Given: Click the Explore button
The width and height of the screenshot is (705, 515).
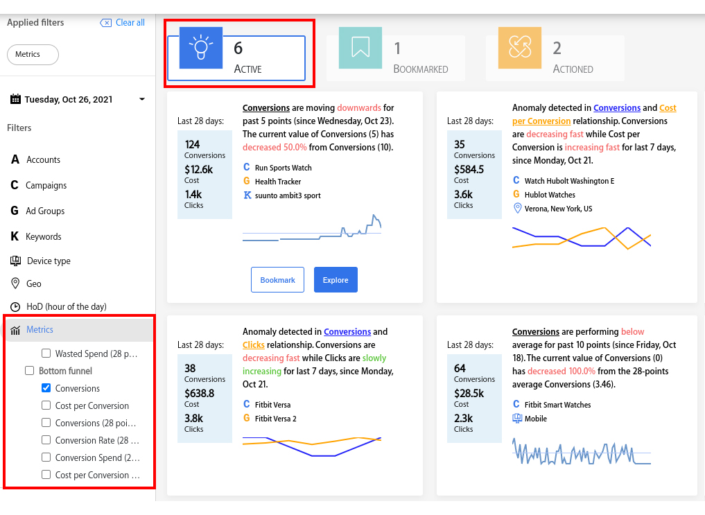Looking at the screenshot, I should (336, 279).
